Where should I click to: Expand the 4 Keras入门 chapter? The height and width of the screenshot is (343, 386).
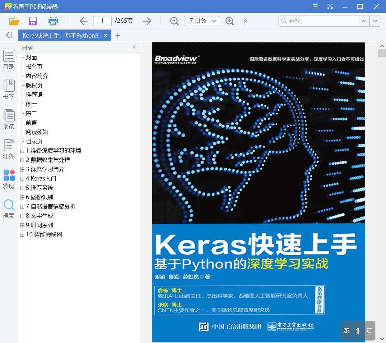point(22,179)
